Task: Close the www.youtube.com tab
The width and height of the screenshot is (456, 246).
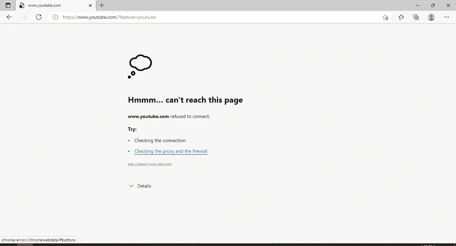Action: pyautogui.click(x=90, y=5)
